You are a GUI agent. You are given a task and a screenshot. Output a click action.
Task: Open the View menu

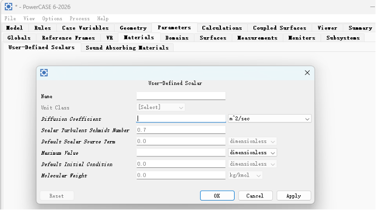pos(29,19)
